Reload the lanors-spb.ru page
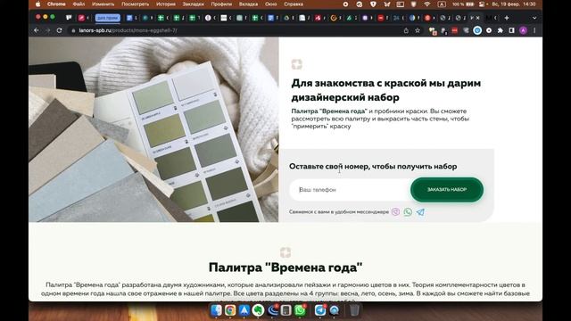The height and width of the screenshot is (321, 571). [60, 30]
